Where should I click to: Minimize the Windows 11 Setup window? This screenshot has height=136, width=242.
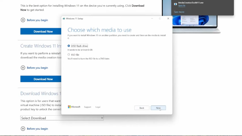[152, 19]
